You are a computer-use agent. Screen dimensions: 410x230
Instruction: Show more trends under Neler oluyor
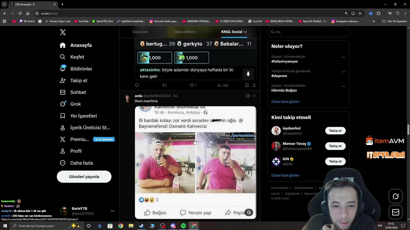[x=285, y=102]
